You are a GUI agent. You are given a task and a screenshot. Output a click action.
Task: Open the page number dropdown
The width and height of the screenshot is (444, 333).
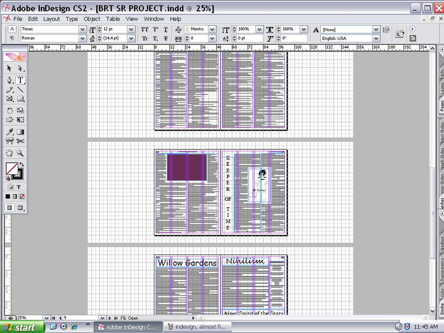[x=103, y=318]
